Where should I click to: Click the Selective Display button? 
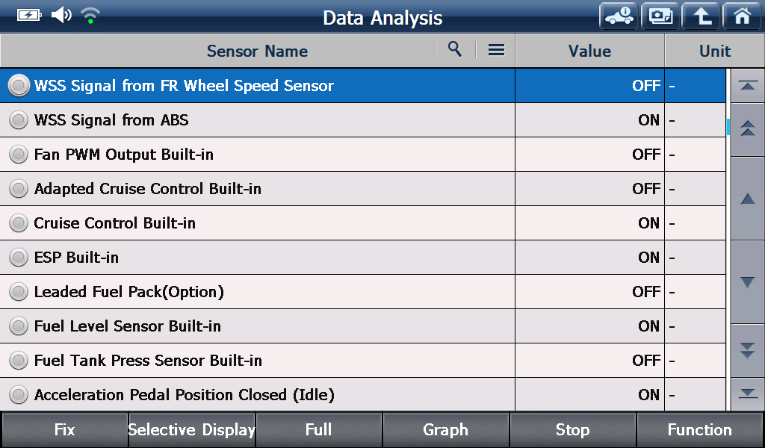[191, 429]
